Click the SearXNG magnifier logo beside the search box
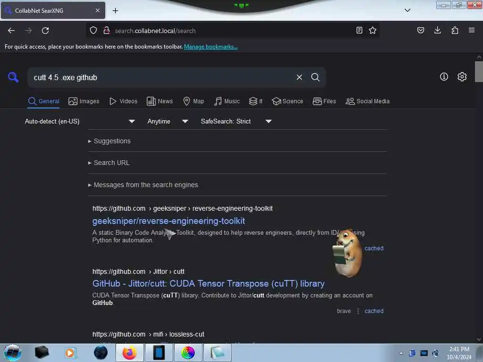Viewport: 483px width, 362px height. [x=13, y=77]
